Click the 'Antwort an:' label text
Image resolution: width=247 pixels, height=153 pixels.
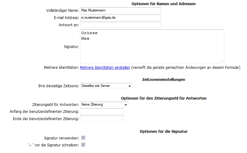pyautogui.click(x=69, y=25)
